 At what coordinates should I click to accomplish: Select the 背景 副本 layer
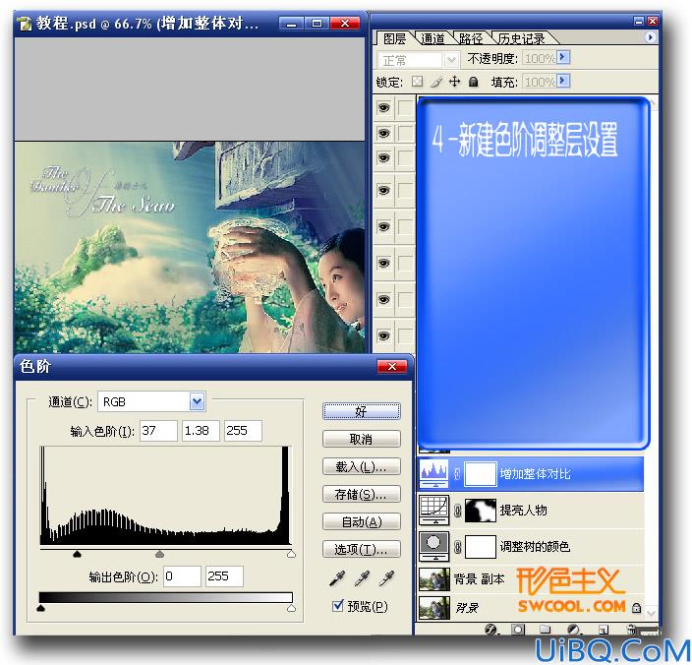(531, 578)
